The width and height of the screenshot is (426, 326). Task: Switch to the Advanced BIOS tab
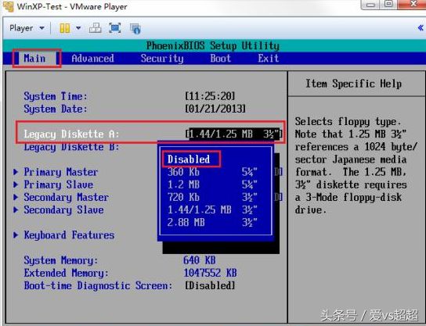tap(92, 59)
